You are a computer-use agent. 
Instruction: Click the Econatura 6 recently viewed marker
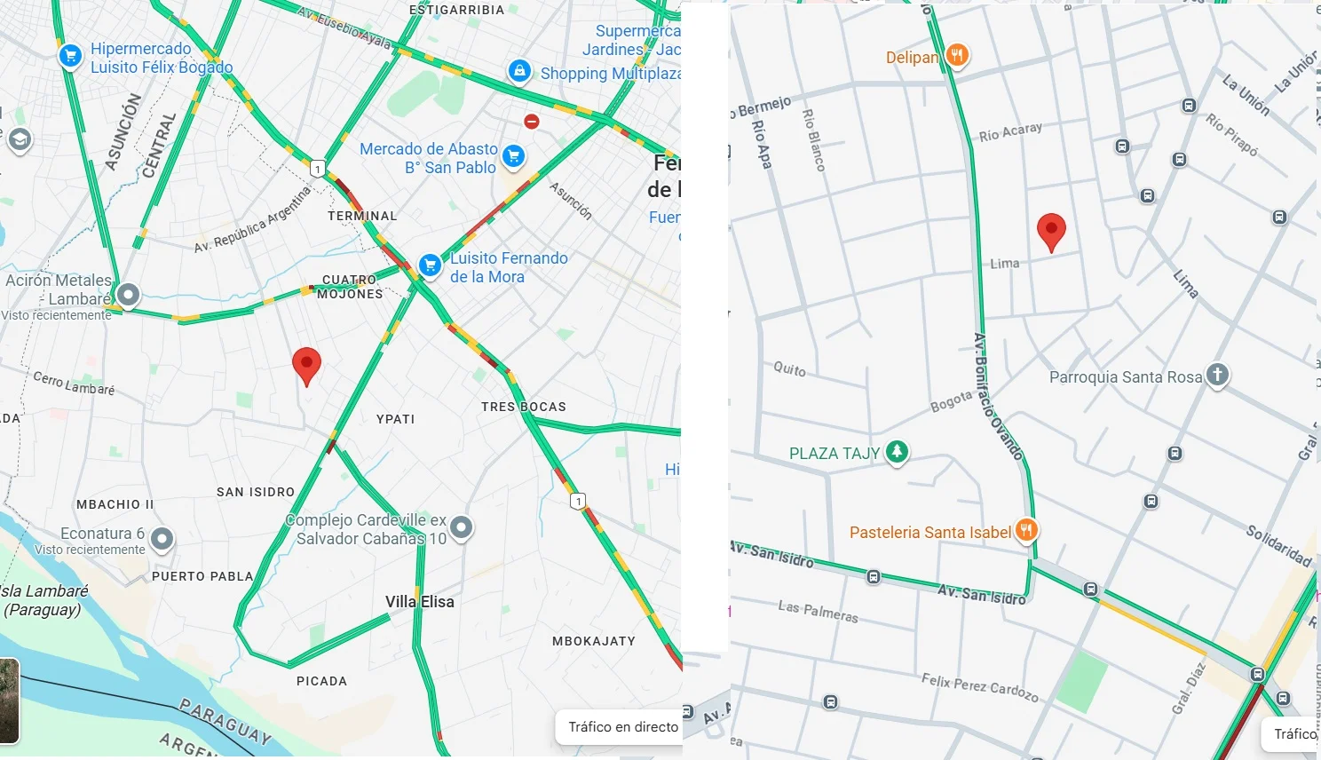tap(162, 539)
